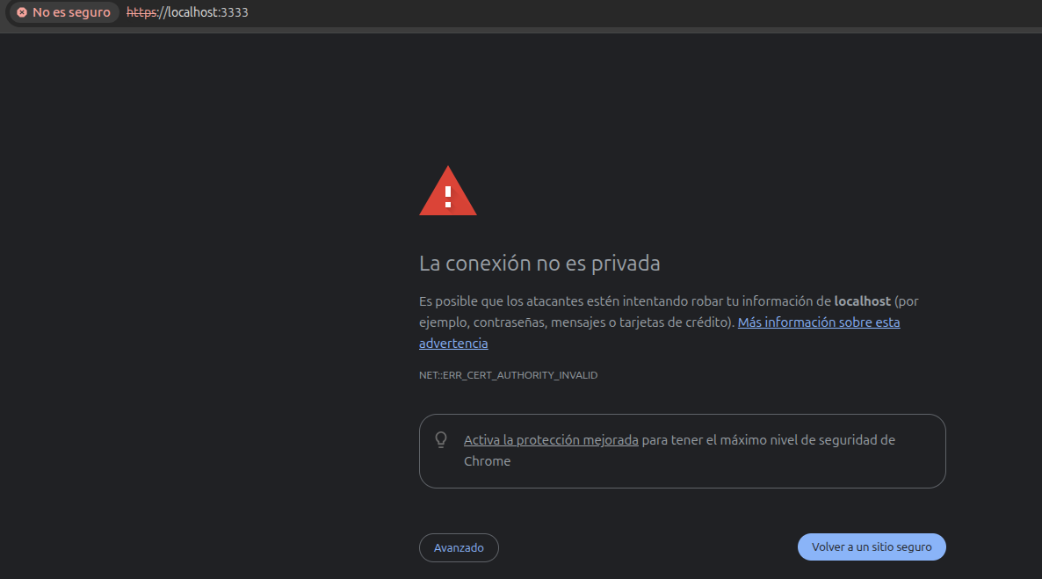Open "Más información sobre esta" link
Screen dimensions: 1042x579
pyautogui.click(x=819, y=322)
